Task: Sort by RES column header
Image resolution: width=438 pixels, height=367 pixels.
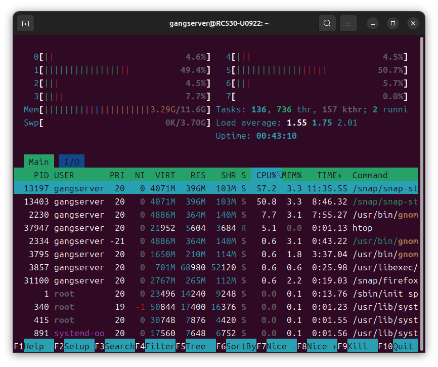Action: 198,175
